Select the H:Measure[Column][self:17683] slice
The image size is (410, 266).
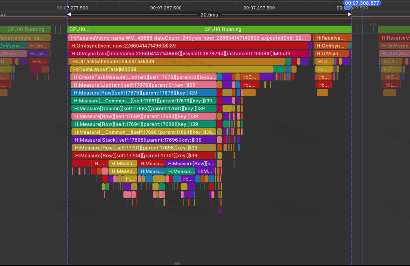[x=144, y=108]
